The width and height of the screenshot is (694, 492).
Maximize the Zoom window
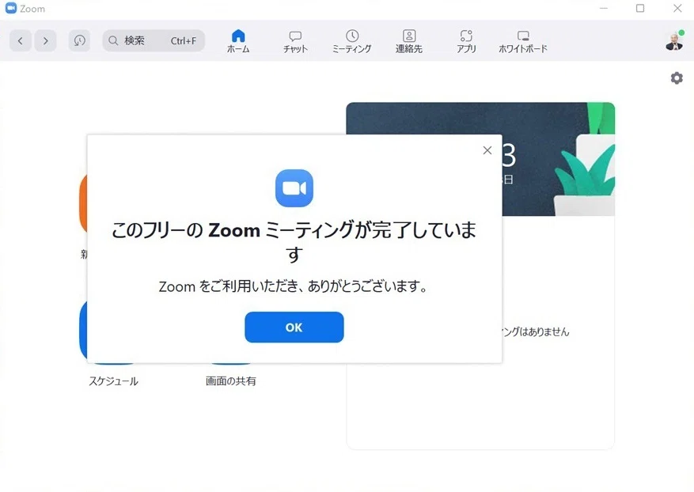pyautogui.click(x=640, y=8)
